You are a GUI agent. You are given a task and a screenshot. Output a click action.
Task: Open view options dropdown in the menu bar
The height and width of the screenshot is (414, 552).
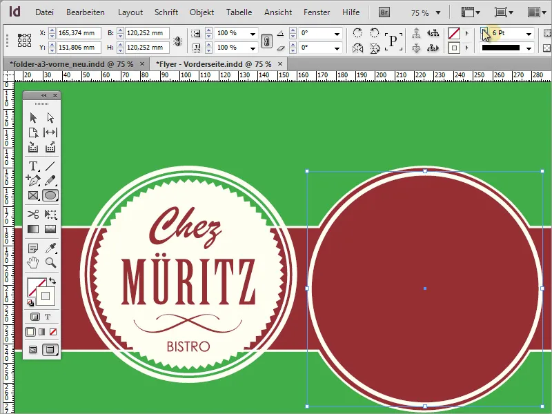click(471, 12)
